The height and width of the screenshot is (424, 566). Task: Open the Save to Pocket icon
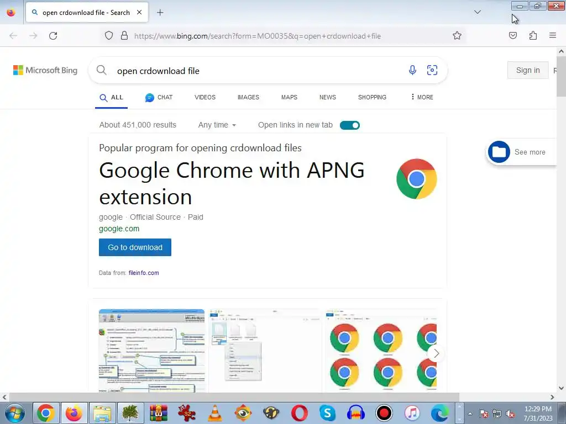pos(513,35)
